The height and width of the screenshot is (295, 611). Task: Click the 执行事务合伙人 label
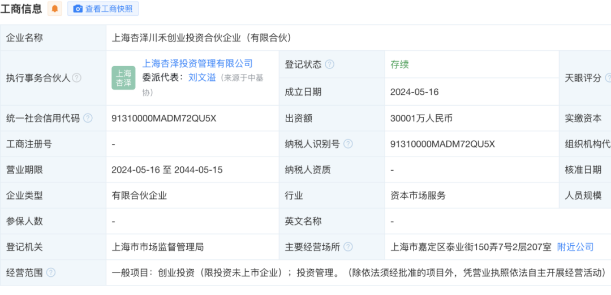pos(38,78)
